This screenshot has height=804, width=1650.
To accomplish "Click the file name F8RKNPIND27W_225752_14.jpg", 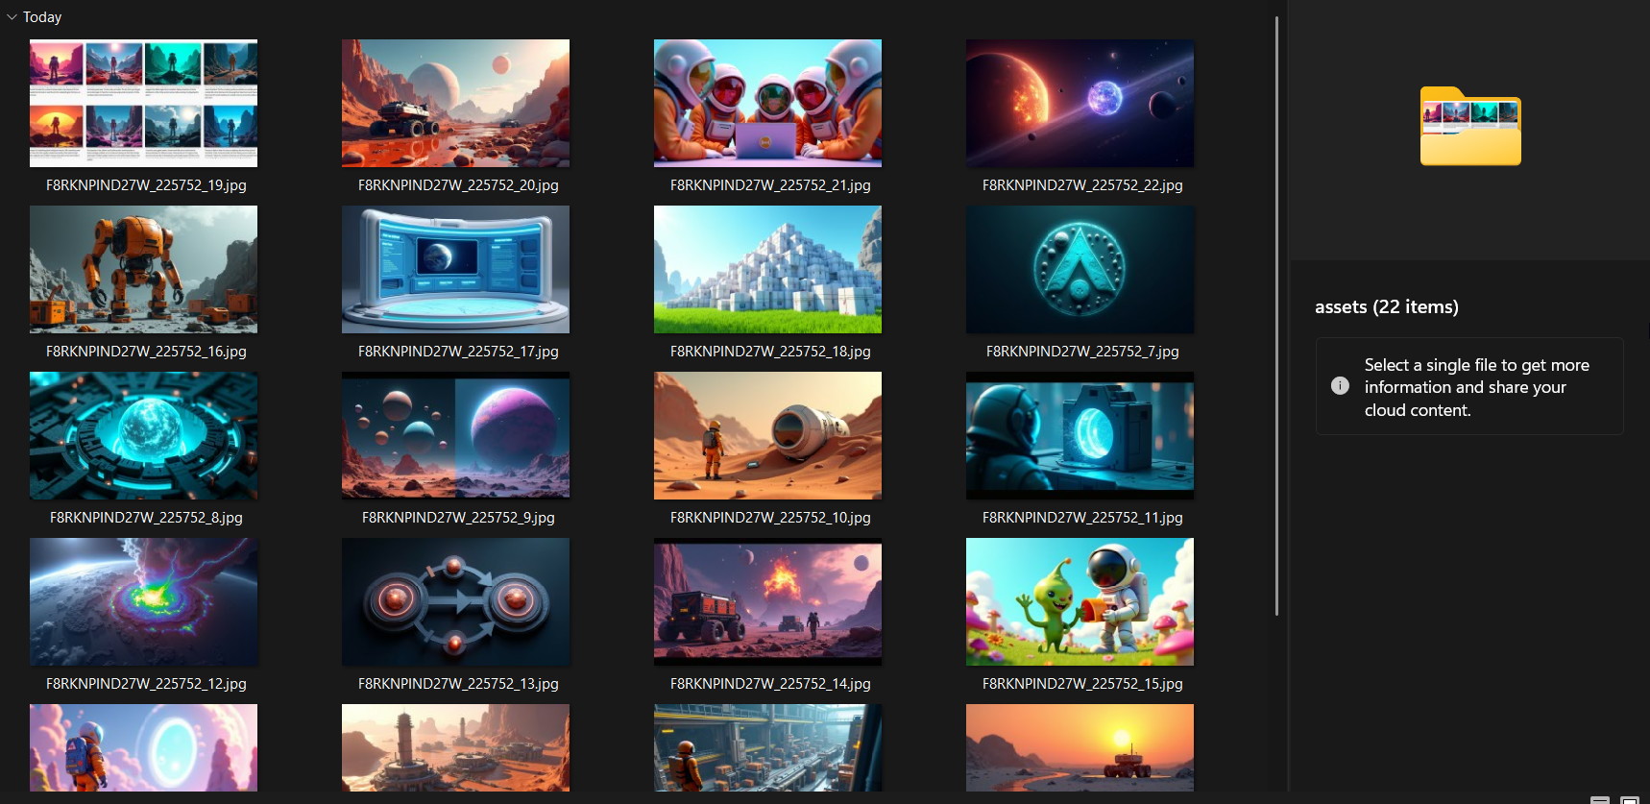I will 770,684.
